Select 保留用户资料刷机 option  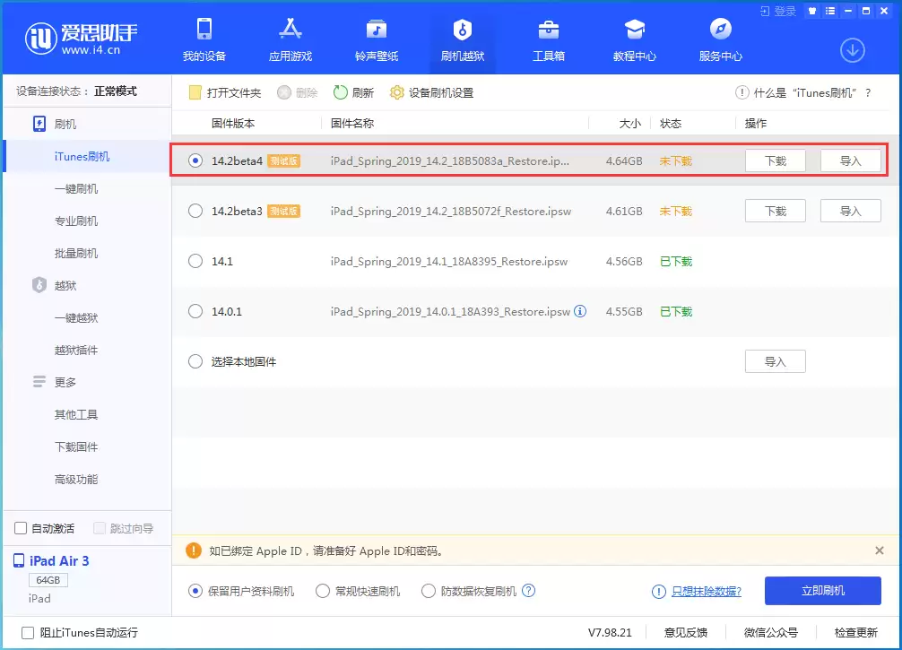pos(195,591)
